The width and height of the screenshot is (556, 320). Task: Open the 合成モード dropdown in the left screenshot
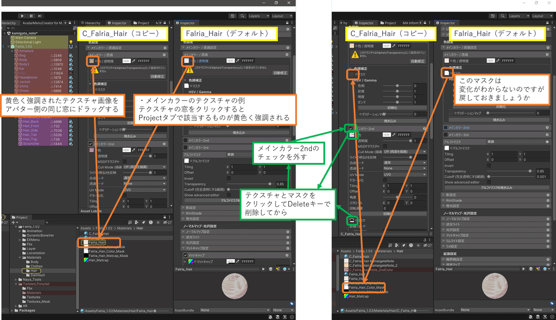tap(145, 178)
